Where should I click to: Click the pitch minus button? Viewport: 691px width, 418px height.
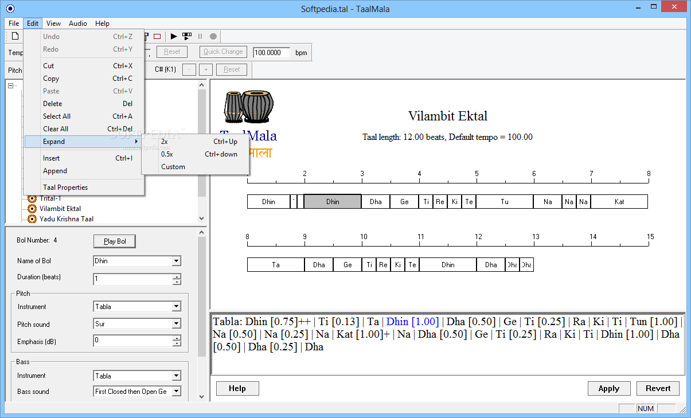[189, 69]
